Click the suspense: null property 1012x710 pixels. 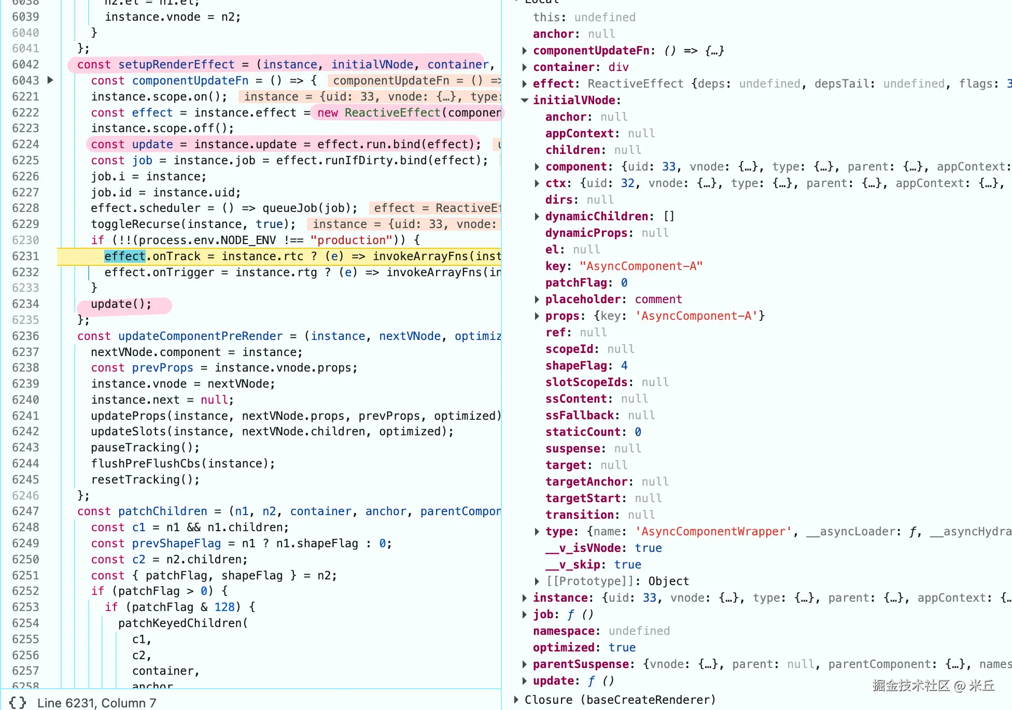point(593,449)
